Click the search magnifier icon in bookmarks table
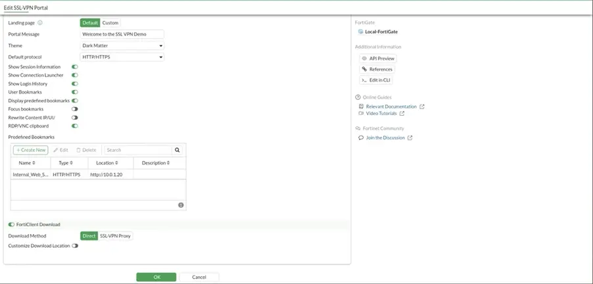The height and width of the screenshot is (284, 593). pyautogui.click(x=177, y=150)
